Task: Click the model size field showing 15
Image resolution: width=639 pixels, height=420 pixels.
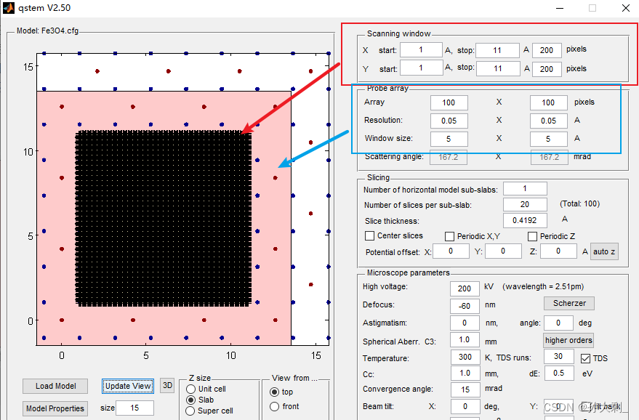Action: (135, 408)
